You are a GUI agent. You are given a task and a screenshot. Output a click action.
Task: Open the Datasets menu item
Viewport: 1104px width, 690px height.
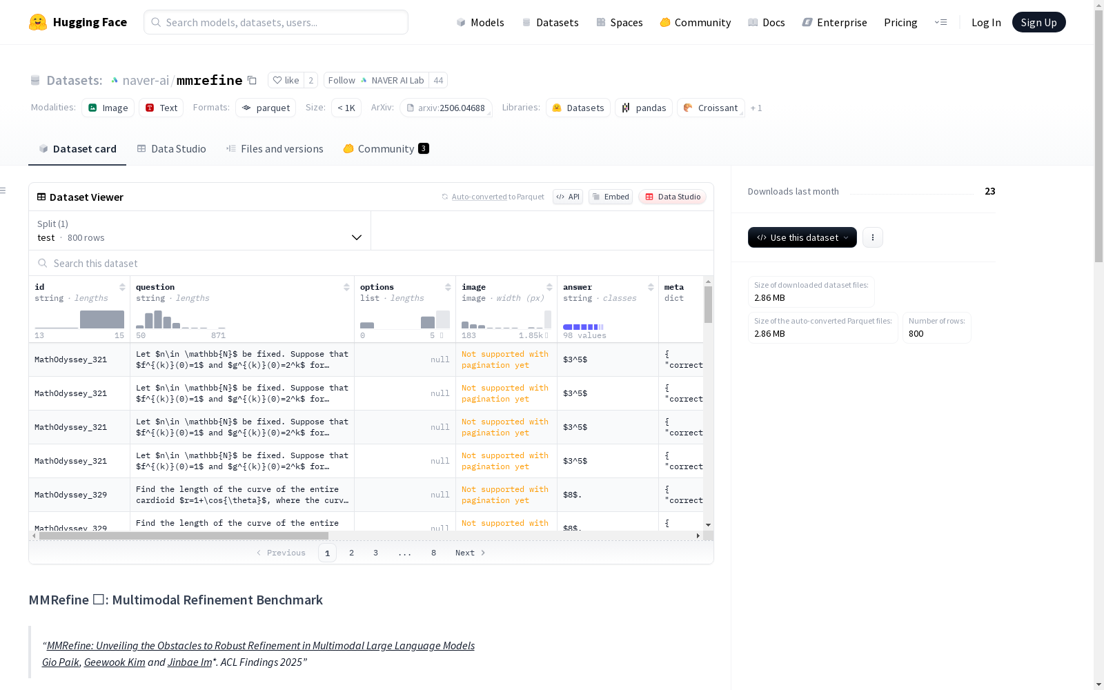550,22
